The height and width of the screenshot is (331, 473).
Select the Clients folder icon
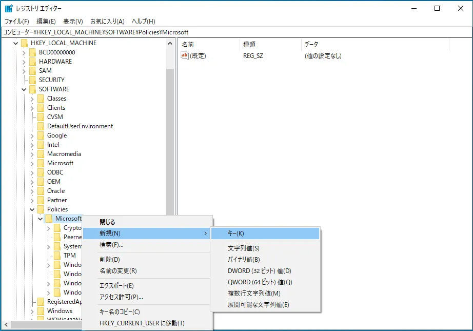click(x=41, y=108)
